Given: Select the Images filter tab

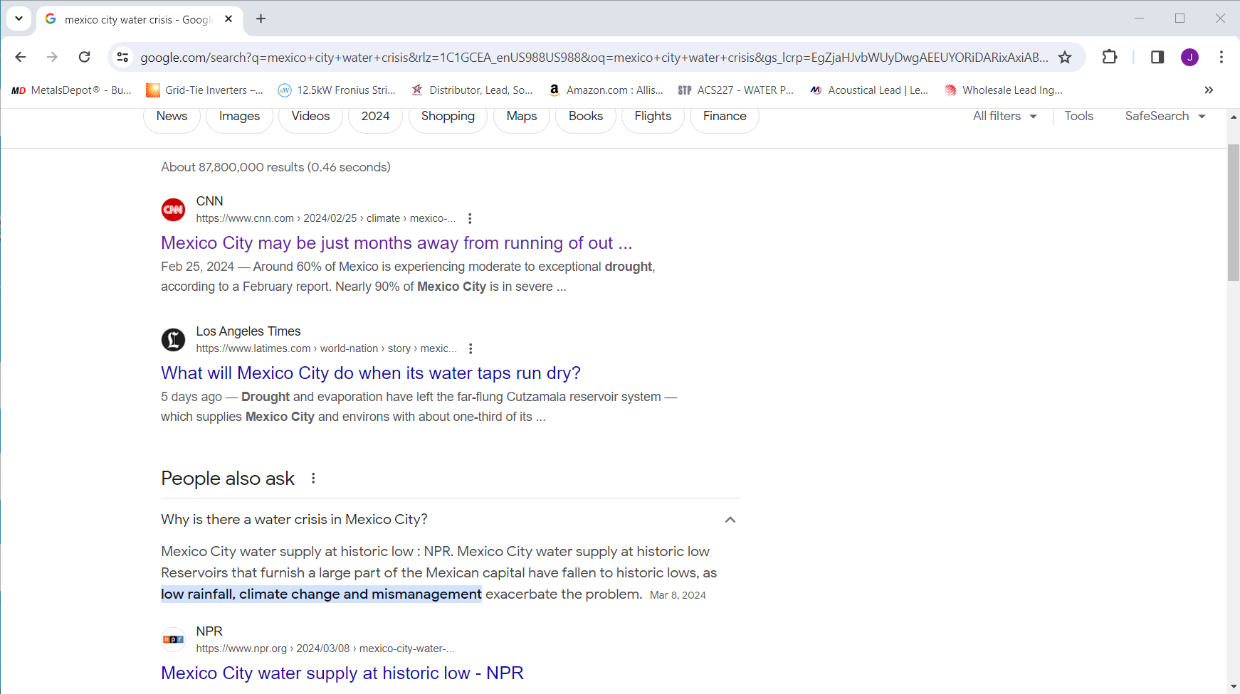Looking at the screenshot, I should (239, 116).
